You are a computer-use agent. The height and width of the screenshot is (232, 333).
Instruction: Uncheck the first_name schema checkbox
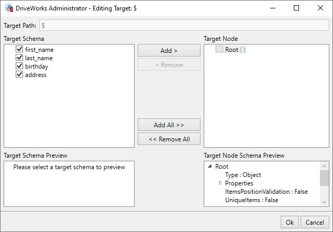pos(20,50)
